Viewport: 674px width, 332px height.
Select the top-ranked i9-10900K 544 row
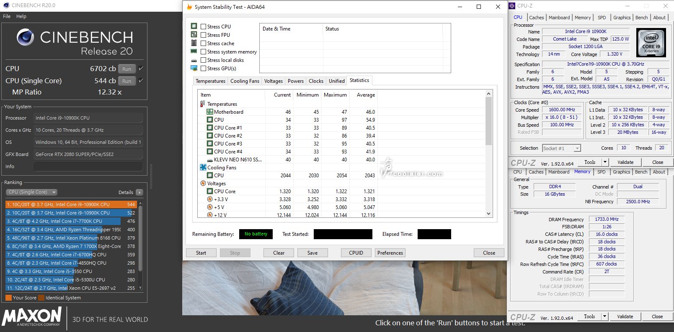click(x=71, y=204)
